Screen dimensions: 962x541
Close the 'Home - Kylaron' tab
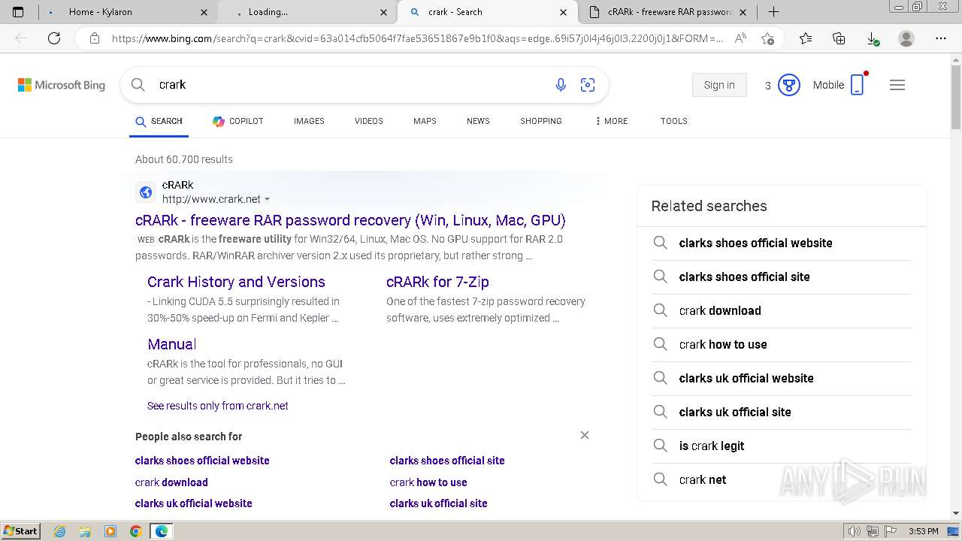click(x=204, y=12)
